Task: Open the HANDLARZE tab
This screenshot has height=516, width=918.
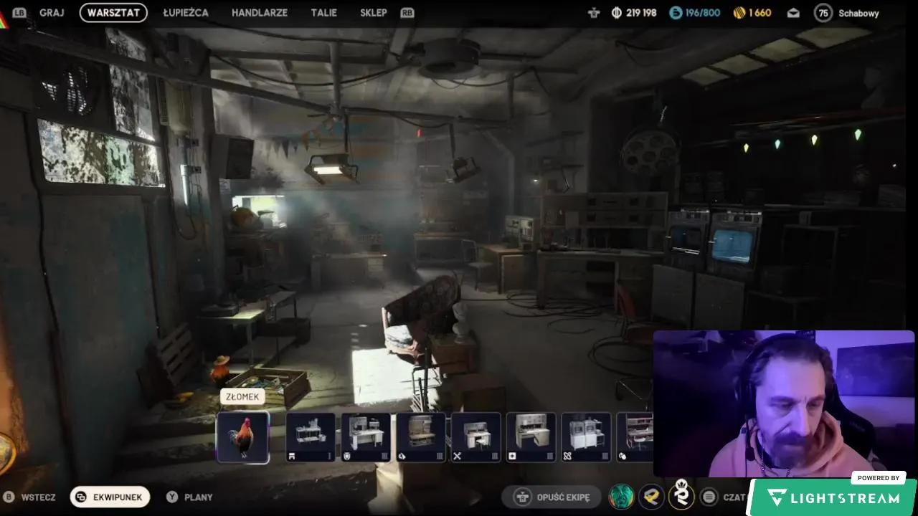Action: tap(260, 13)
